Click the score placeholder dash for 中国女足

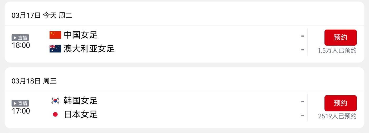(302, 36)
